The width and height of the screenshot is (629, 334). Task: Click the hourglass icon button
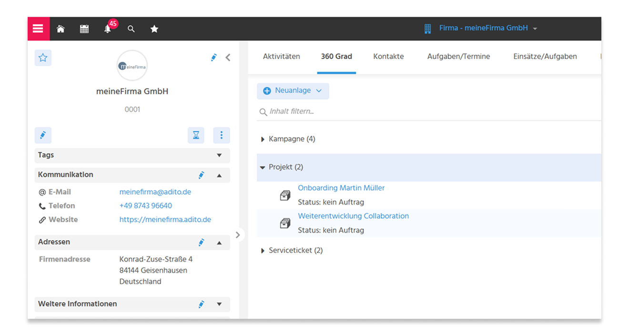tap(196, 136)
